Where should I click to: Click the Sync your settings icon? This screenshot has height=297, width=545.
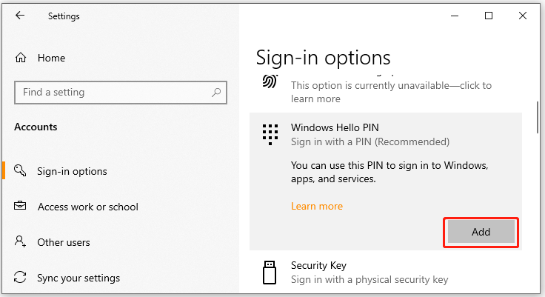[x=20, y=278]
